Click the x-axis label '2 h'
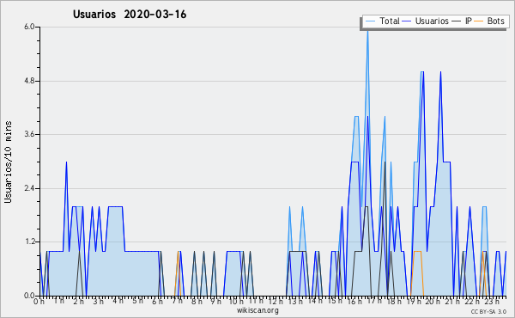Viewport: 515px width, 318px height. (x=78, y=302)
